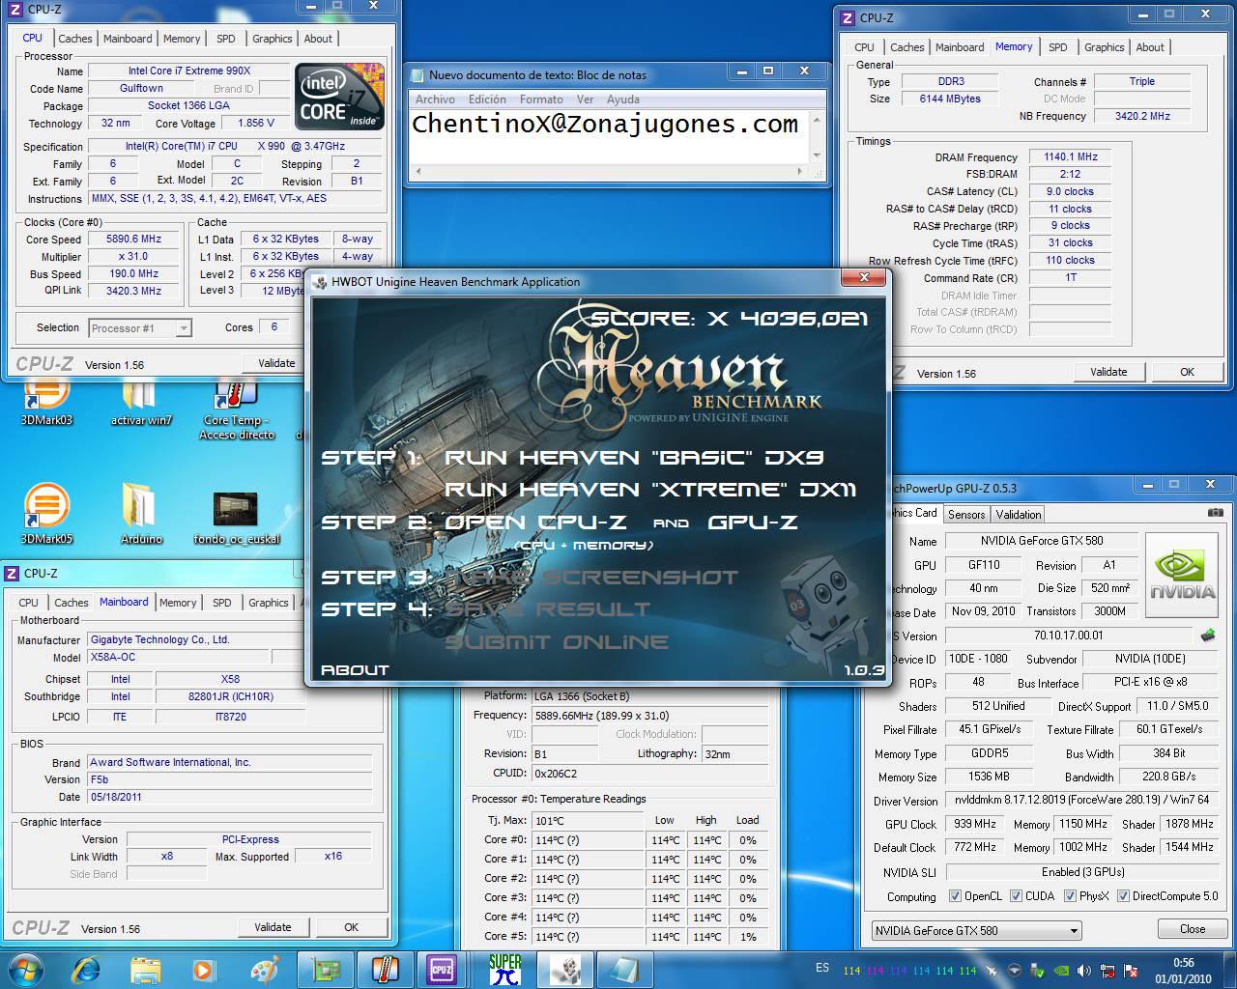
Task: Toggle the DirectCompute 5.0 checkbox
Action: 1123,896
